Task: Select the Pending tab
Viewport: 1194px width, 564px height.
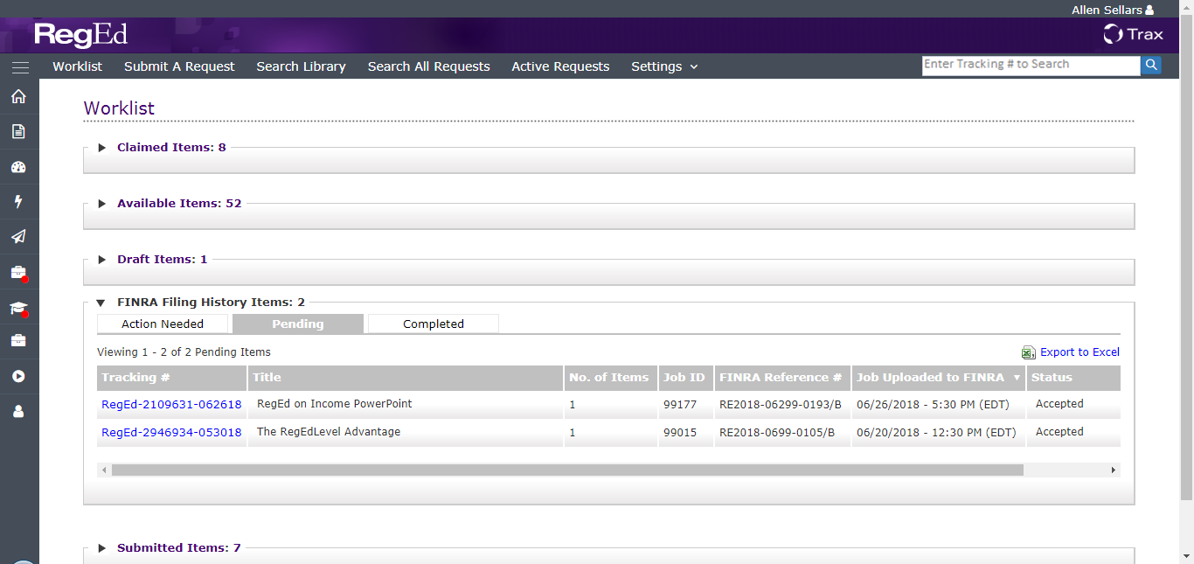Action: (298, 324)
